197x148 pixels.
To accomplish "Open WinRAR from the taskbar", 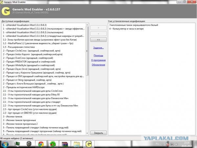I will 65,144.
